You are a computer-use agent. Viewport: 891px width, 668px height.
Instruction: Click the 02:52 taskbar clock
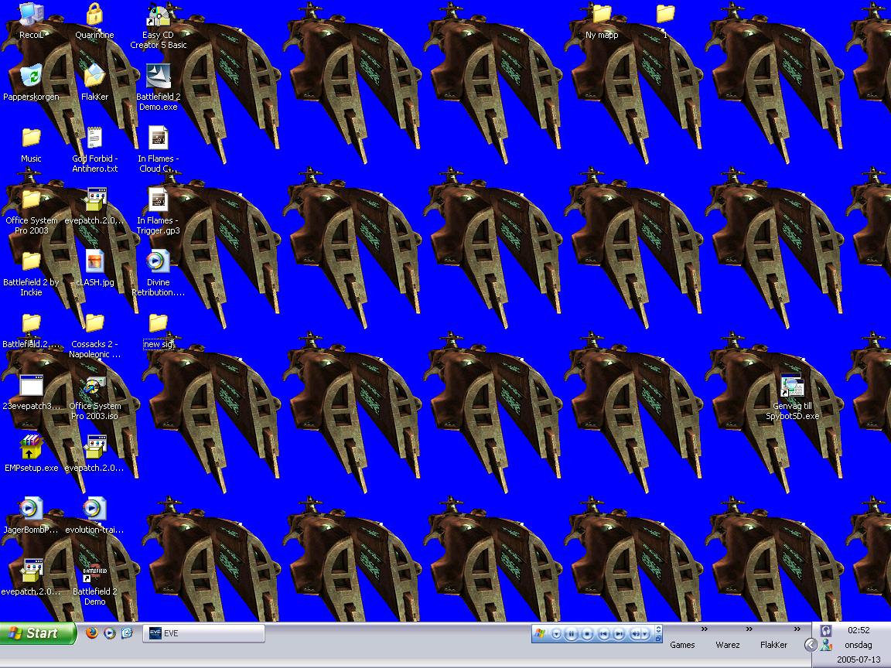(x=859, y=630)
